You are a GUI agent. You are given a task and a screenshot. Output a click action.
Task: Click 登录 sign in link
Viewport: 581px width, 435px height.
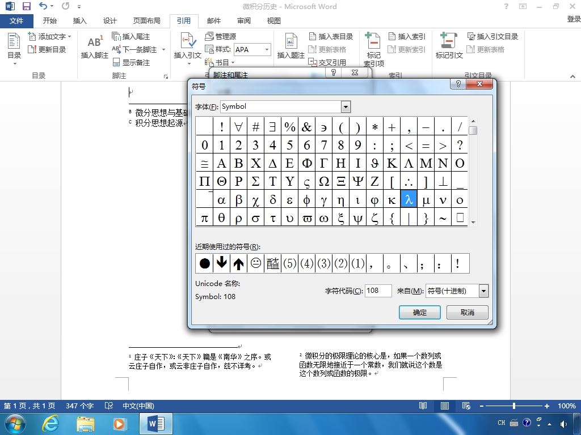tap(574, 19)
